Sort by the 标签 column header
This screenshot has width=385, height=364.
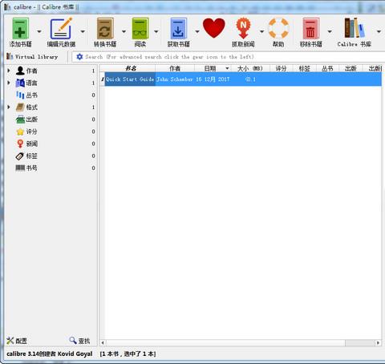click(304, 68)
